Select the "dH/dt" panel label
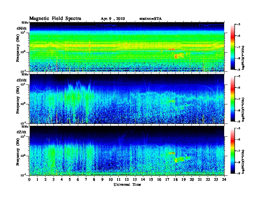 (x=22, y=28)
